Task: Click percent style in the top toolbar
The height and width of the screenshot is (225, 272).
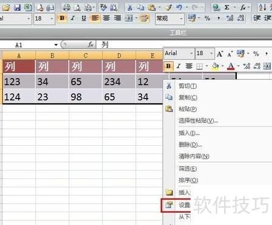Action: (207, 18)
